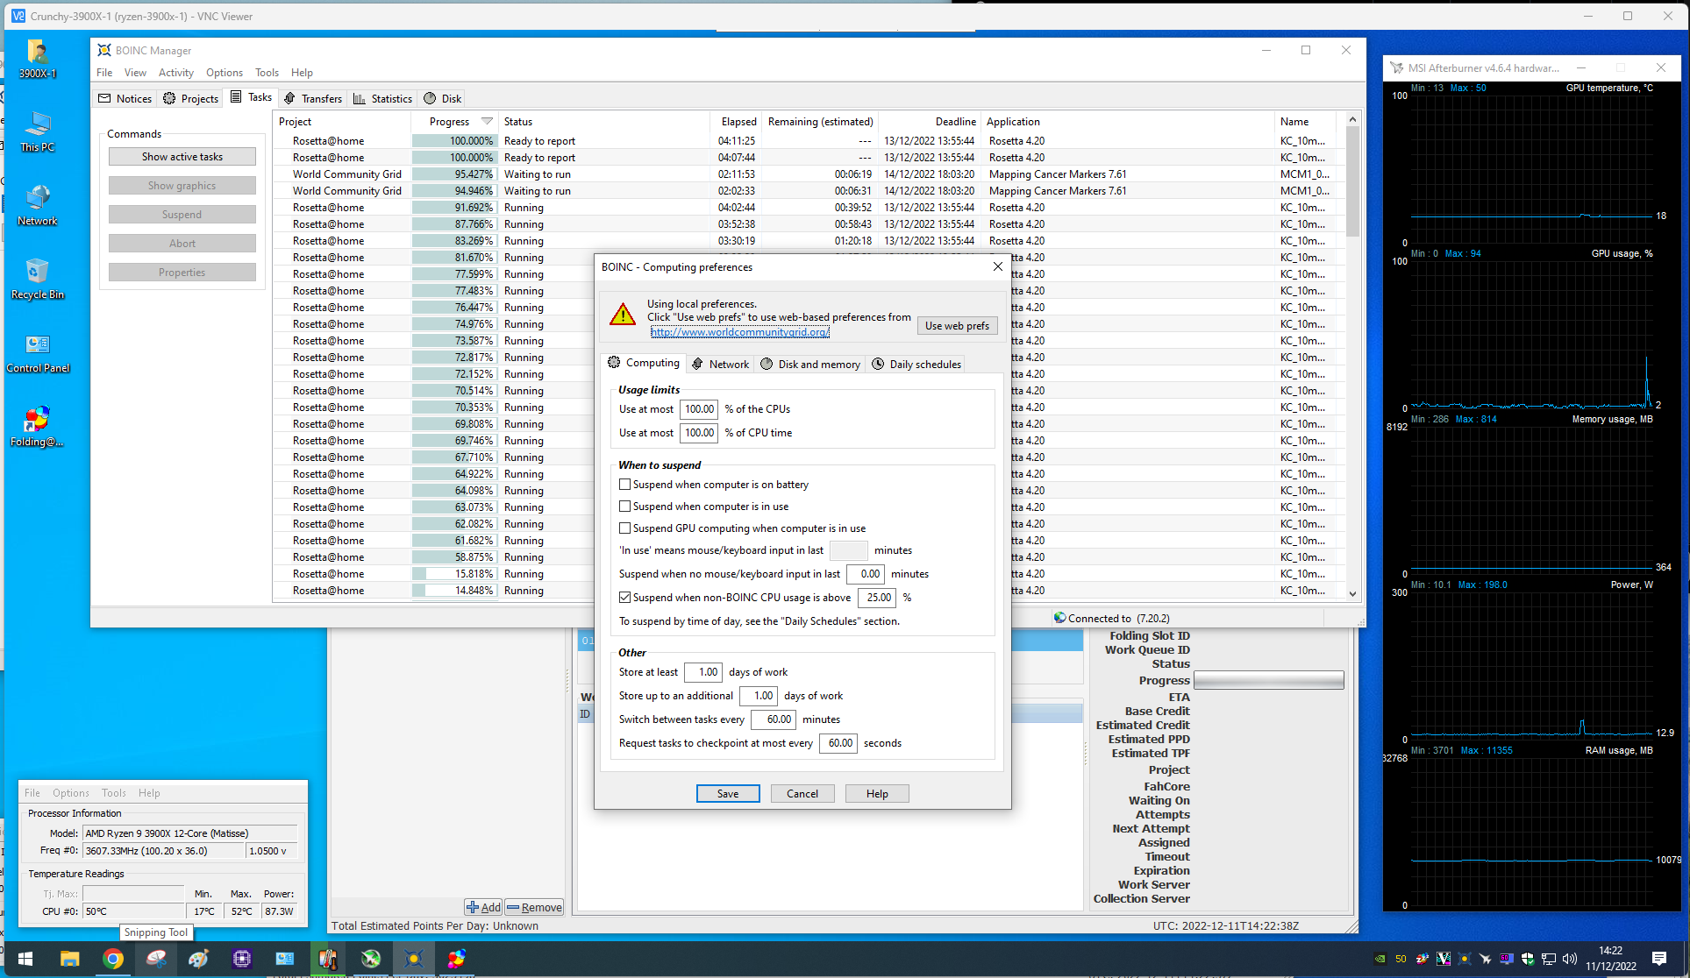Click the Help button in preferences dialog
Viewport: 1690px width, 978px height.
pyautogui.click(x=877, y=794)
